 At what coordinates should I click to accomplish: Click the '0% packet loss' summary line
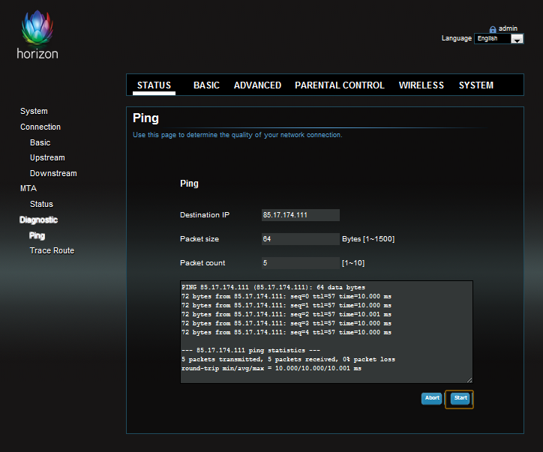288,359
